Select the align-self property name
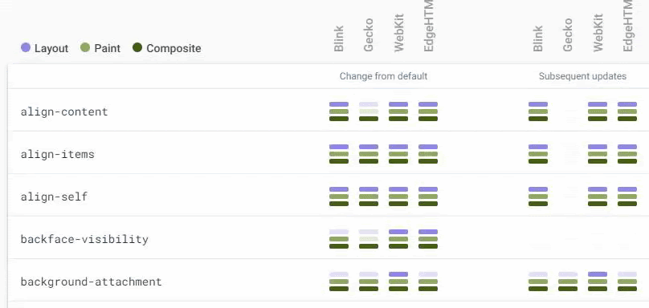 click(x=55, y=197)
